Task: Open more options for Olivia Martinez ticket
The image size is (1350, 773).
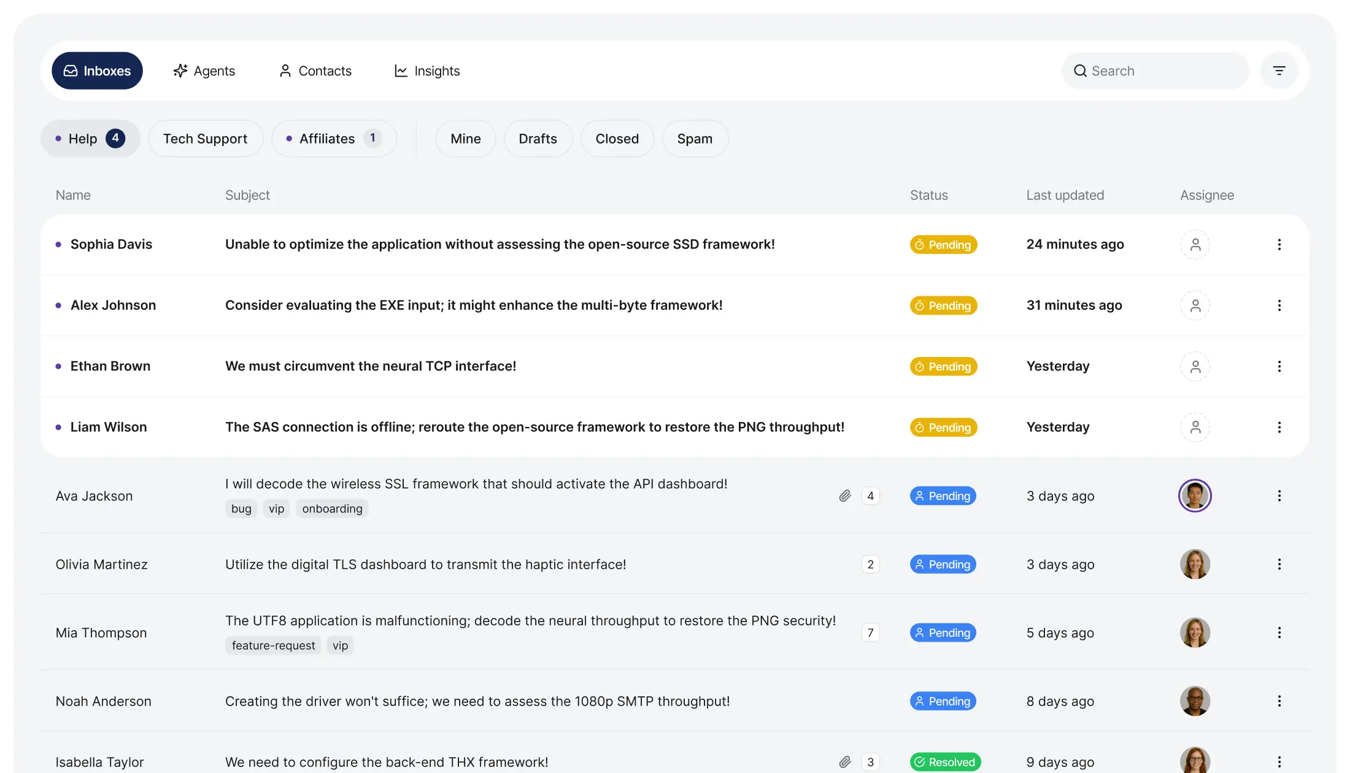Action: [1279, 564]
